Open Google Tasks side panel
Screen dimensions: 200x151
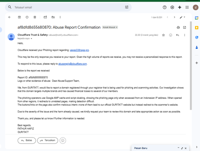(x=197, y=37)
